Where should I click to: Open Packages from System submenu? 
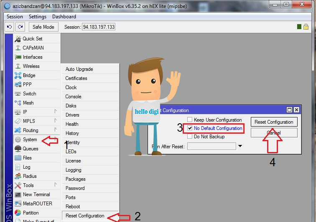point(90,179)
